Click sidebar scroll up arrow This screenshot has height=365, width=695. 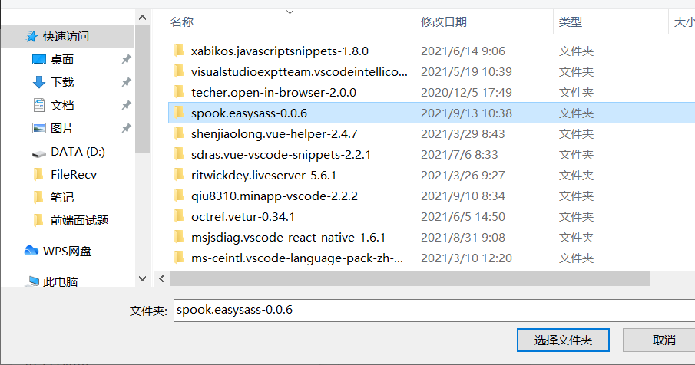pos(142,18)
